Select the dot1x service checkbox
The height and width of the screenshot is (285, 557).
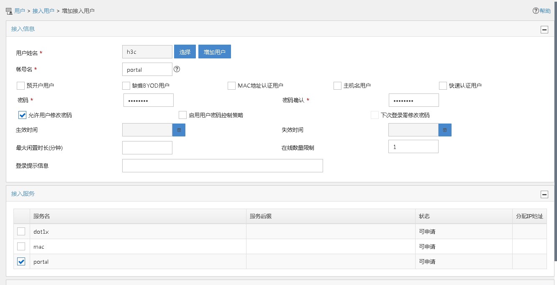point(21,231)
